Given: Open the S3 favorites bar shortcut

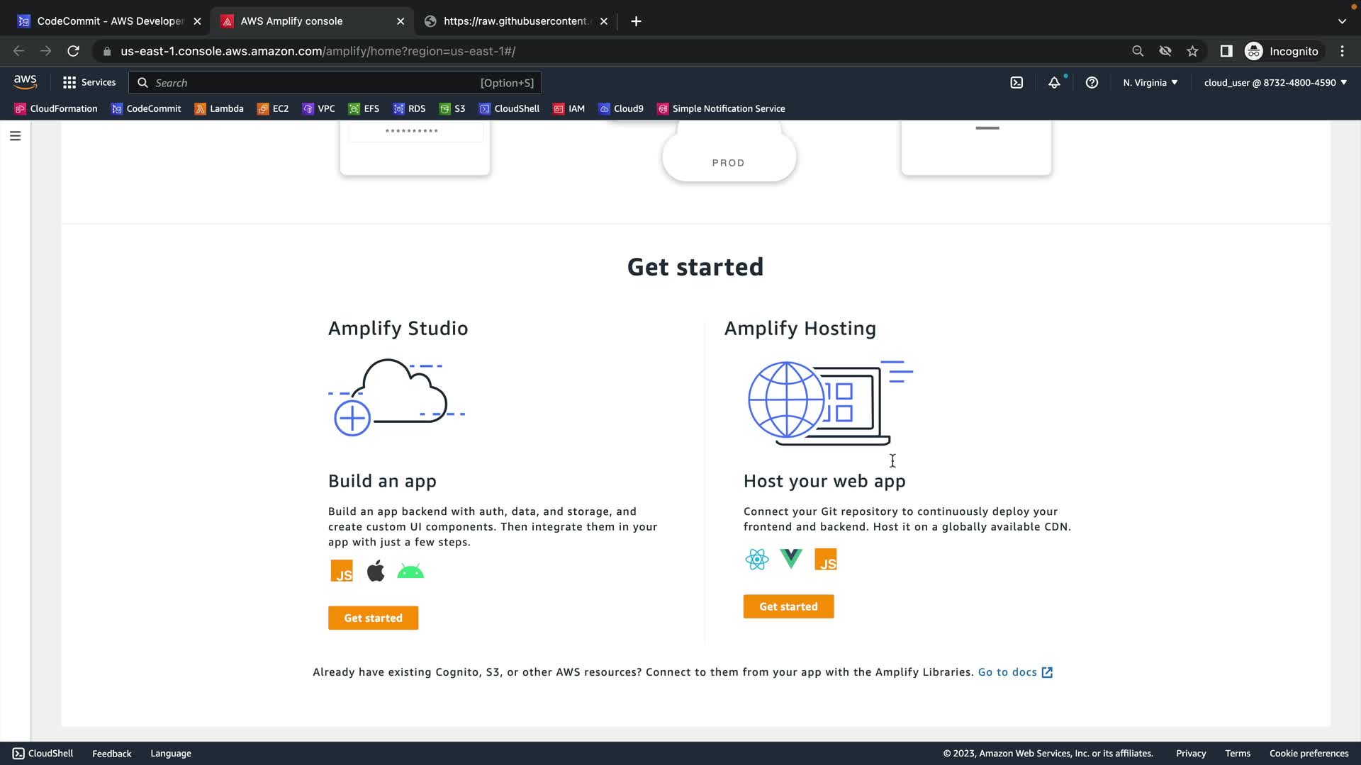Looking at the screenshot, I should tap(452, 108).
